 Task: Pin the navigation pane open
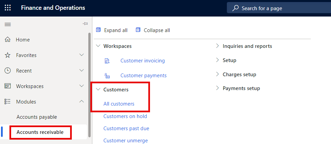(85, 24)
